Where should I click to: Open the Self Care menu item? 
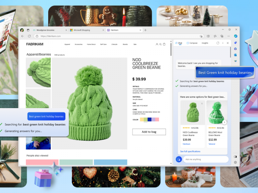pyautogui.click(x=103, y=44)
